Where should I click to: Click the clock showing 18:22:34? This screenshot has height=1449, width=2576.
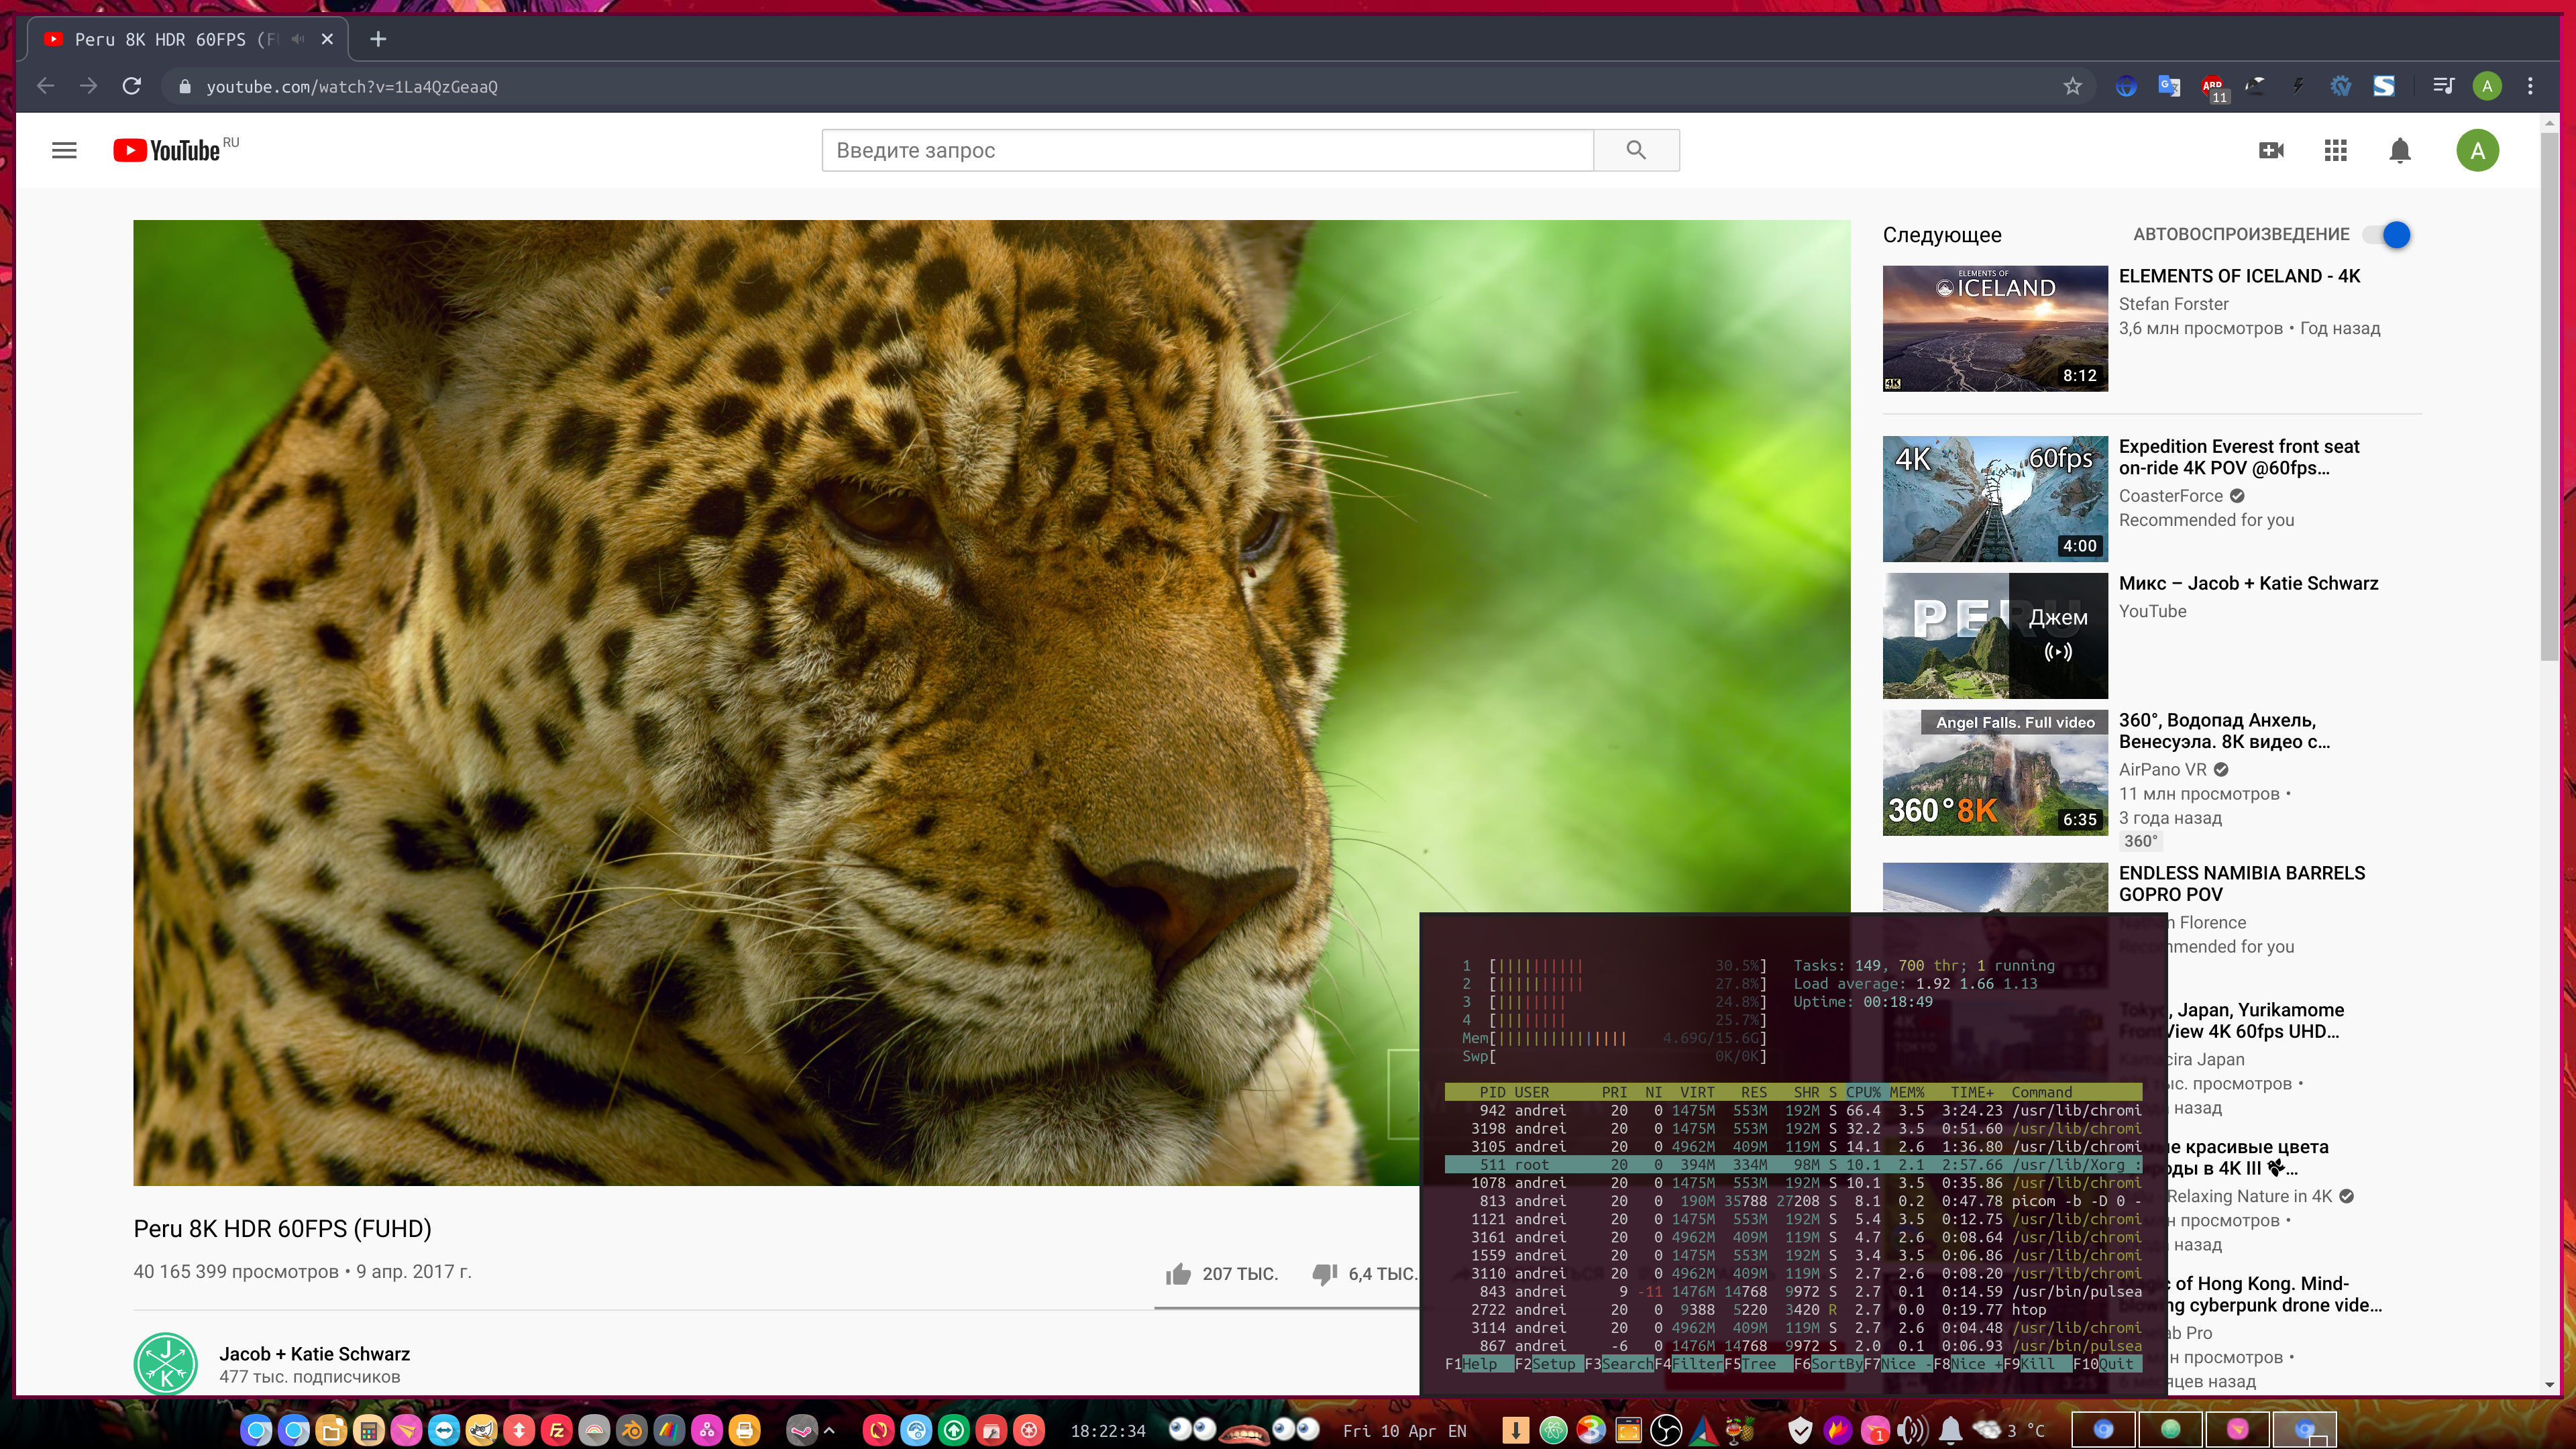click(1108, 1431)
